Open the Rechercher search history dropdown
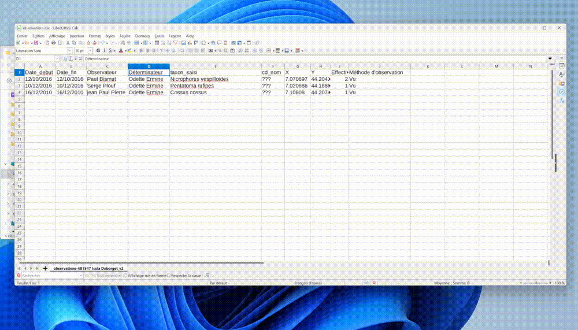 80,276
